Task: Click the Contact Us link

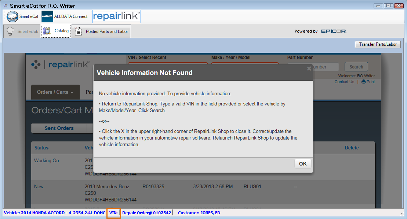Action: tap(344, 81)
